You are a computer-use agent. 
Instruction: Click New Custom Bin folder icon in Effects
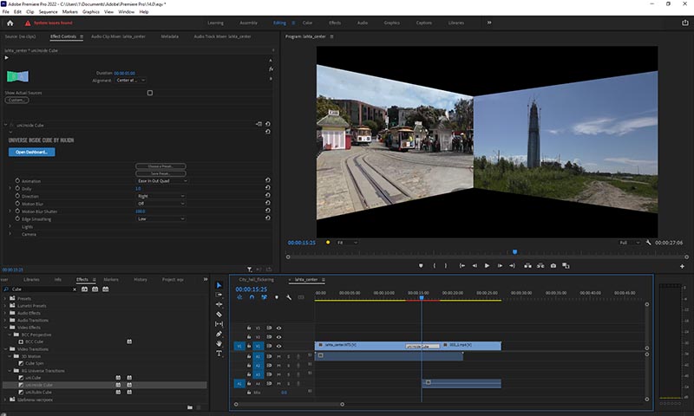pyautogui.click(x=189, y=407)
